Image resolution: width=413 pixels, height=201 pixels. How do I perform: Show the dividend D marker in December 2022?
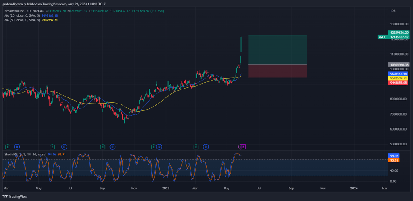159,147
